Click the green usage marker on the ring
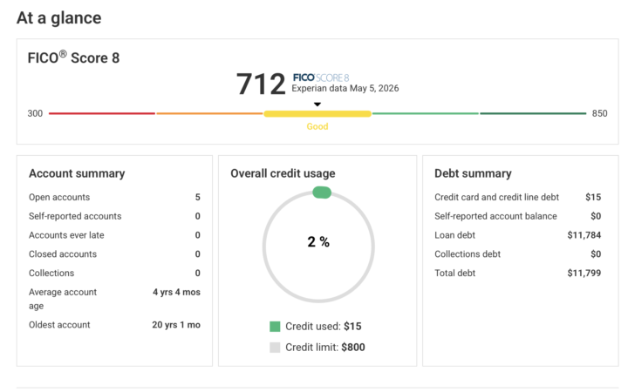 coord(322,193)
